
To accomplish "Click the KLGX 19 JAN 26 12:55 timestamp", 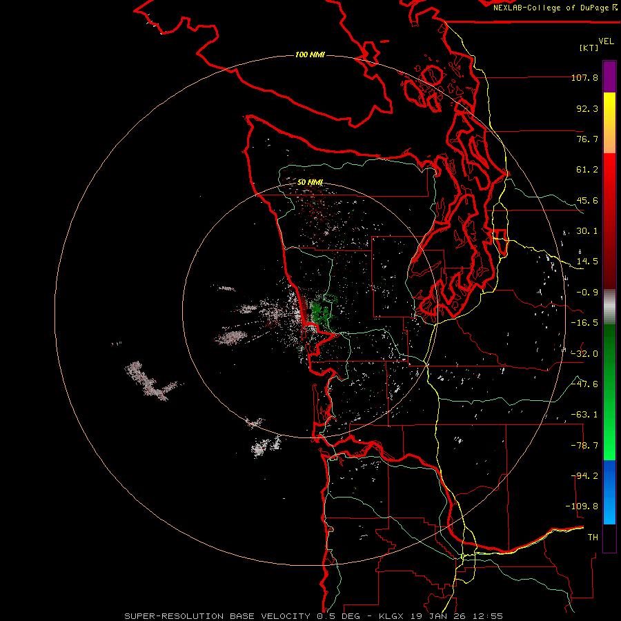I will tap(441, 616).
